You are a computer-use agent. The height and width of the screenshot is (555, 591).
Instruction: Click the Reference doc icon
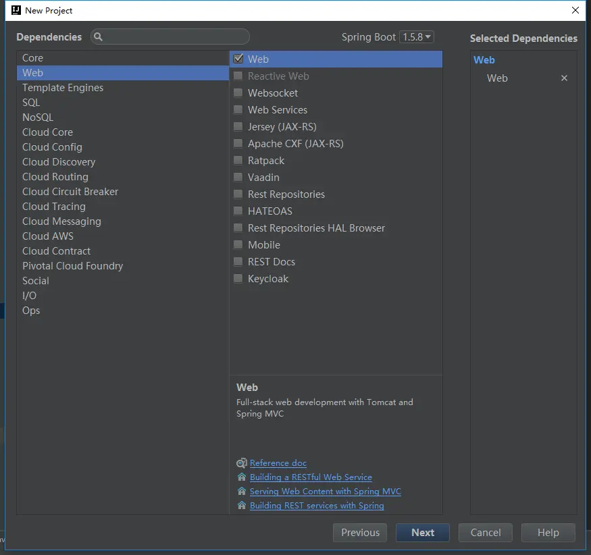[x=242, y=463]
